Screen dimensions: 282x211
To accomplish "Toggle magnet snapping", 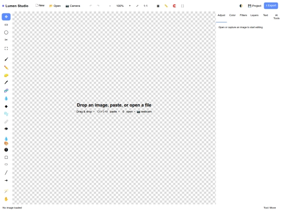I will coord(174,6).
